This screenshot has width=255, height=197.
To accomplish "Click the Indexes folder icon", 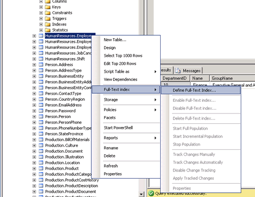I will 48,24.
